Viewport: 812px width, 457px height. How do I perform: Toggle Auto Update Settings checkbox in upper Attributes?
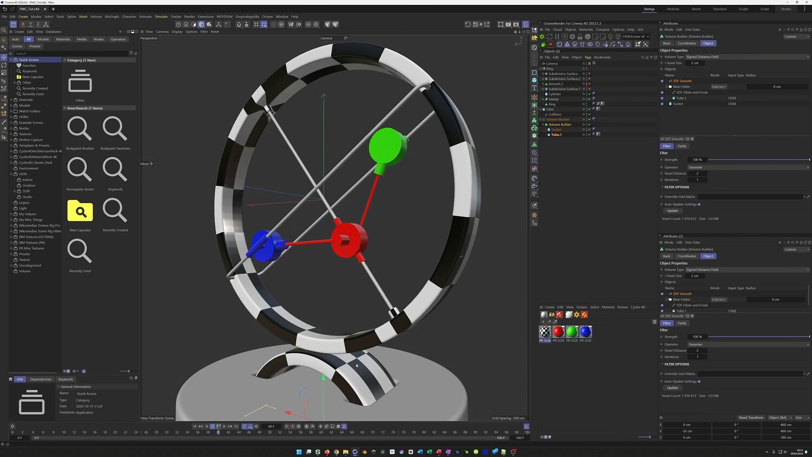tap(699, 204)
